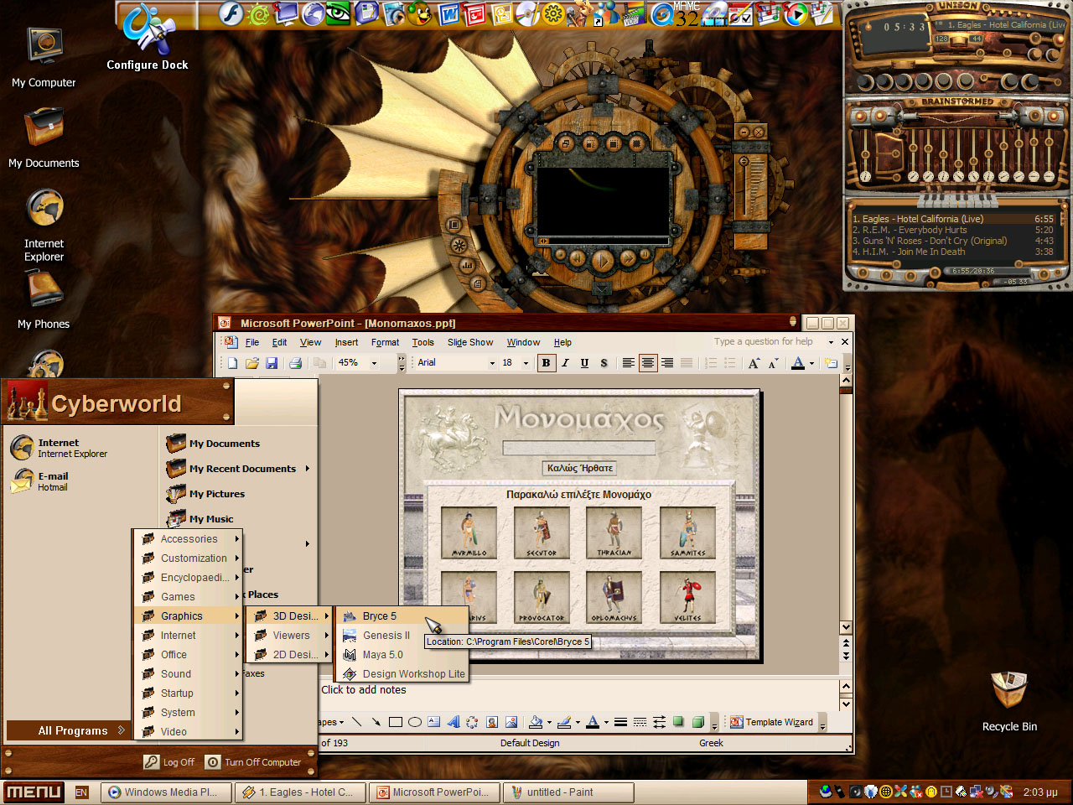
Task: Select Maya 5.0 menu entry
Action: pos(402,655)
